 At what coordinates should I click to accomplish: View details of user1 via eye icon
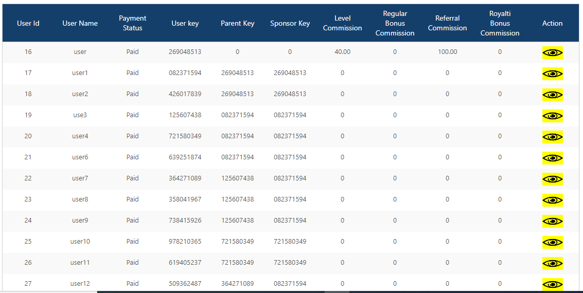[552, 74]
